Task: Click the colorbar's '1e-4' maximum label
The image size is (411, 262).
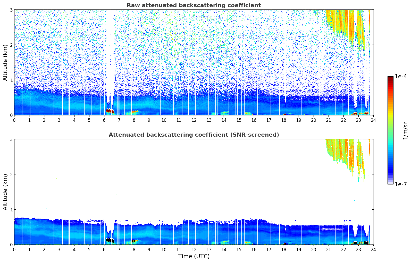Action: tap(401, 77)
